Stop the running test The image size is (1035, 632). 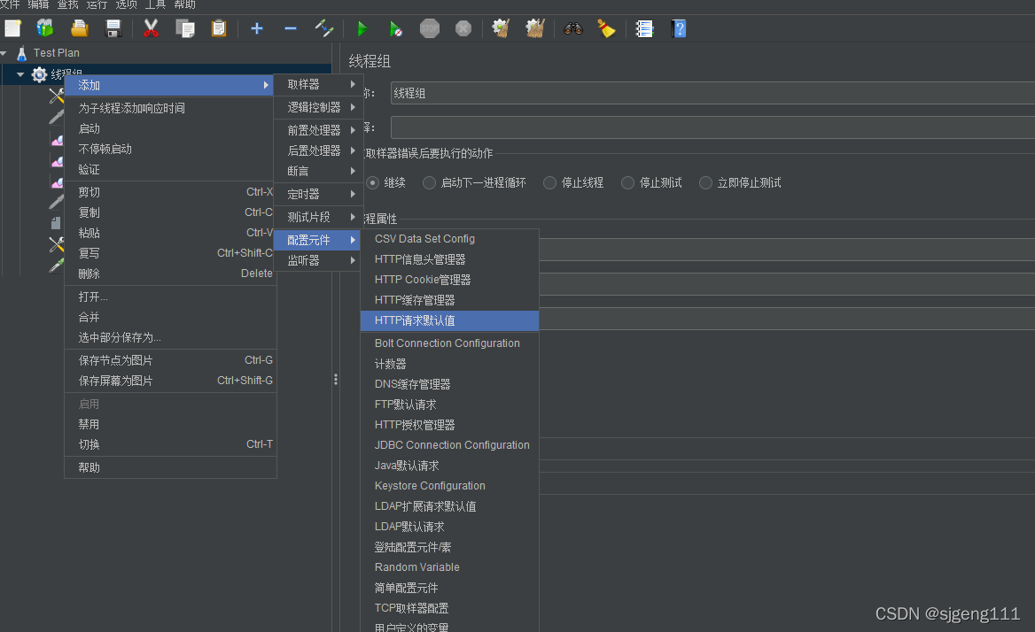click(x=430, y=27)
